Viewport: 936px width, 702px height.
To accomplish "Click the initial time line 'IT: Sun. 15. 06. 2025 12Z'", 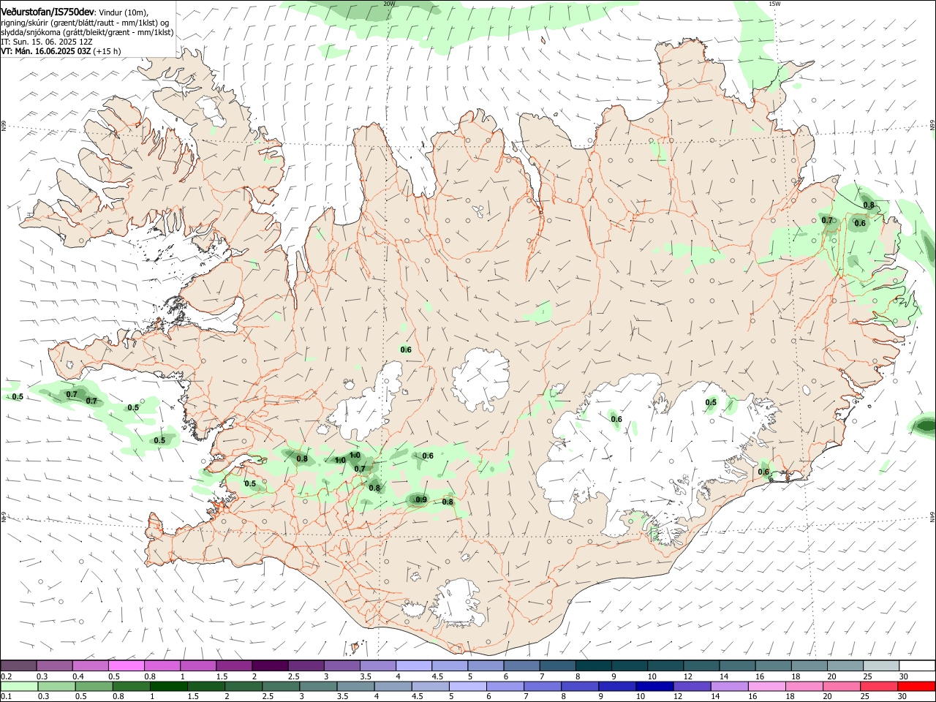I will [x=47, y=42].
